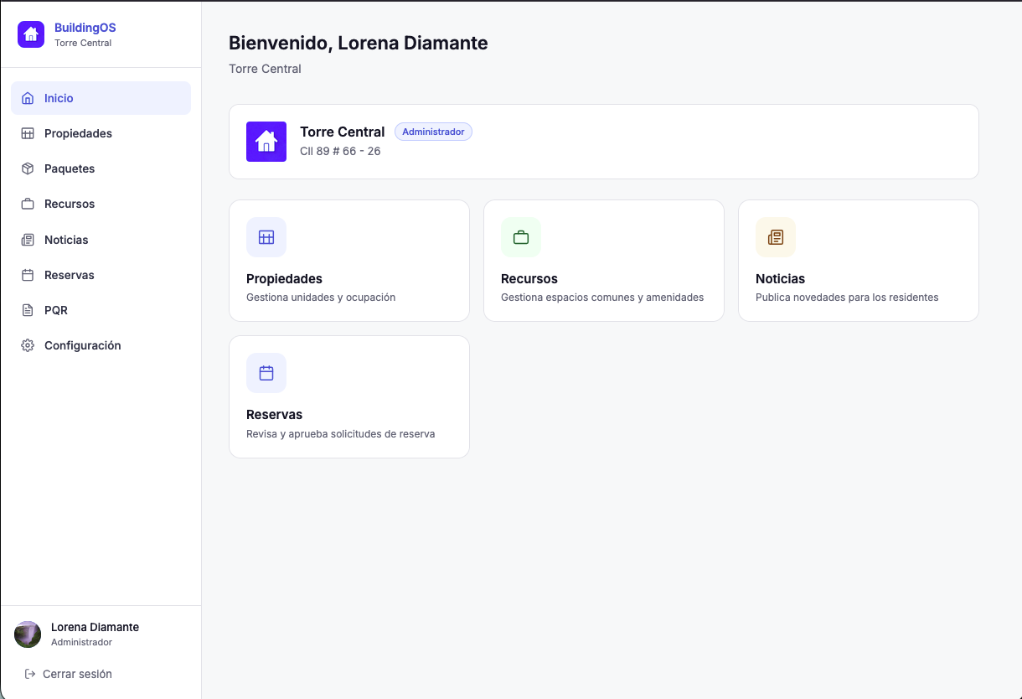Click 'Revisa y aprueba solicitudes de reserva' text
Image resolution: width=1022 pixels, height=699 pixels.
tap(340, 434)
